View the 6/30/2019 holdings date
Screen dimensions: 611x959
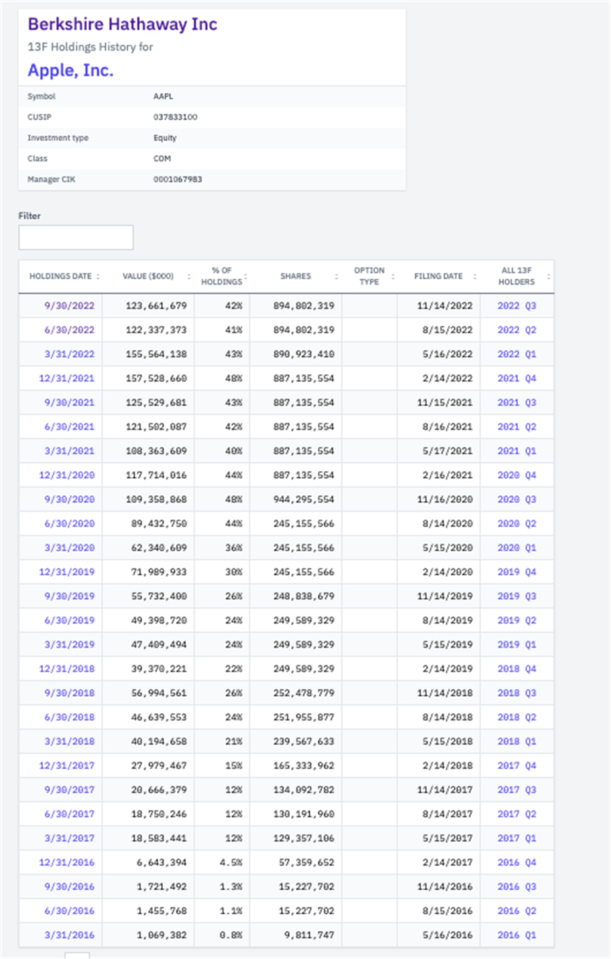(69, 620)
